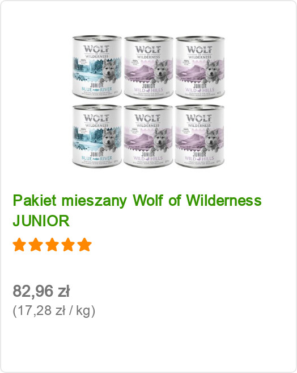Select the top-right Wild Hills can
297x373 pixels.
coord(200,67)
